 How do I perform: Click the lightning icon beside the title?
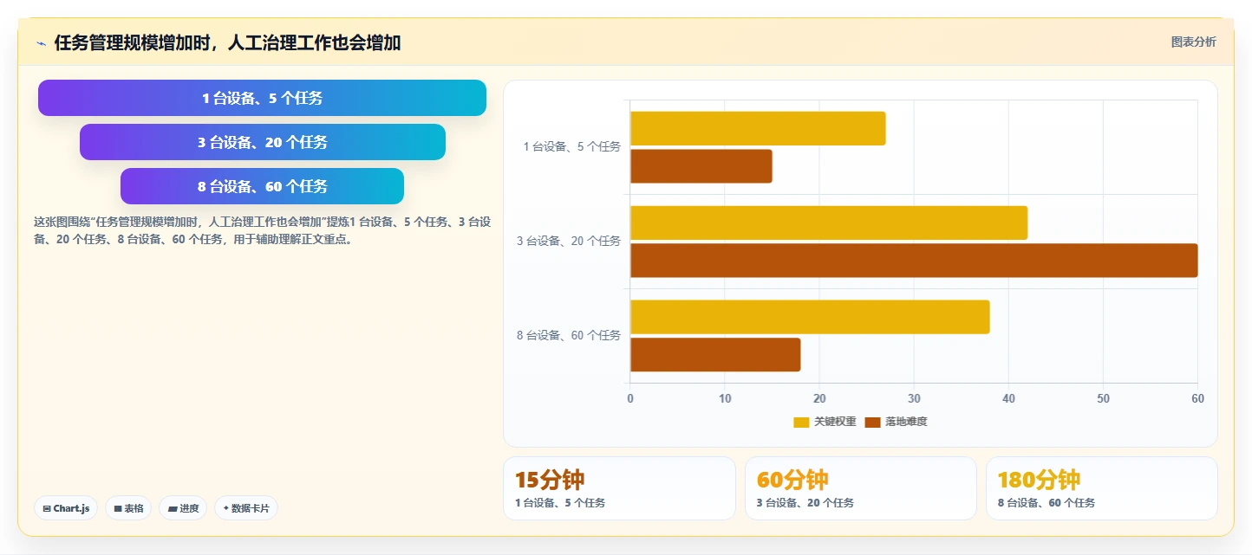click(x=41, y=43)
